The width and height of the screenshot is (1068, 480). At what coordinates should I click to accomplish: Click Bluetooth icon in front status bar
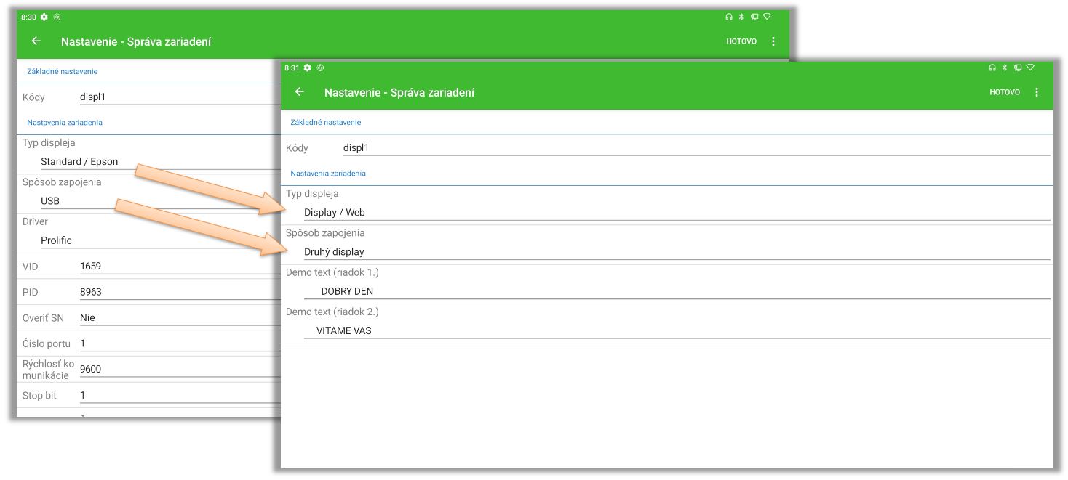pos(1005,68)
